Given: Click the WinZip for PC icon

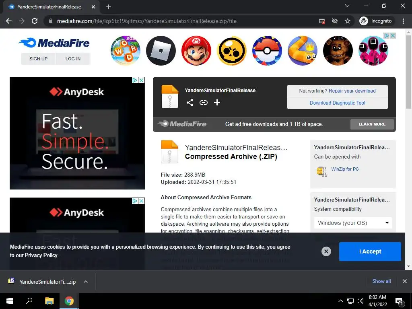Looking at the screenshot, I should tap(321, 171).
